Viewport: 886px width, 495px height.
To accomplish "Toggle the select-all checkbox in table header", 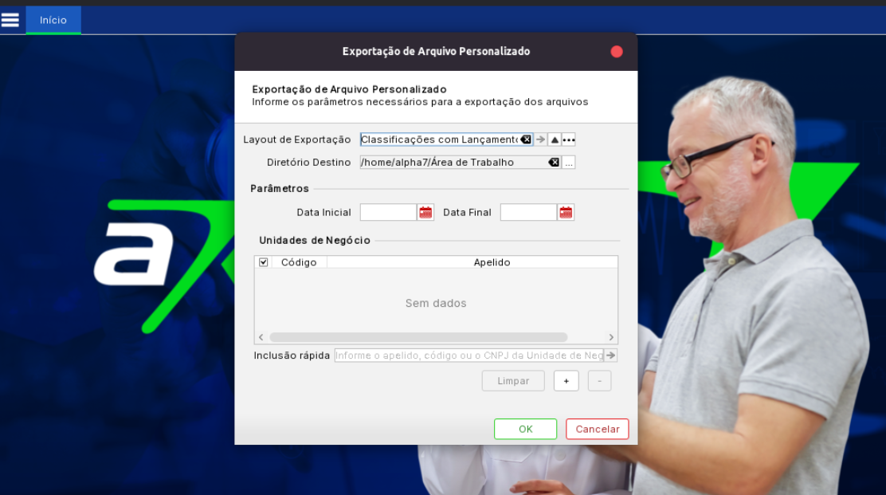I will (264, 262).
